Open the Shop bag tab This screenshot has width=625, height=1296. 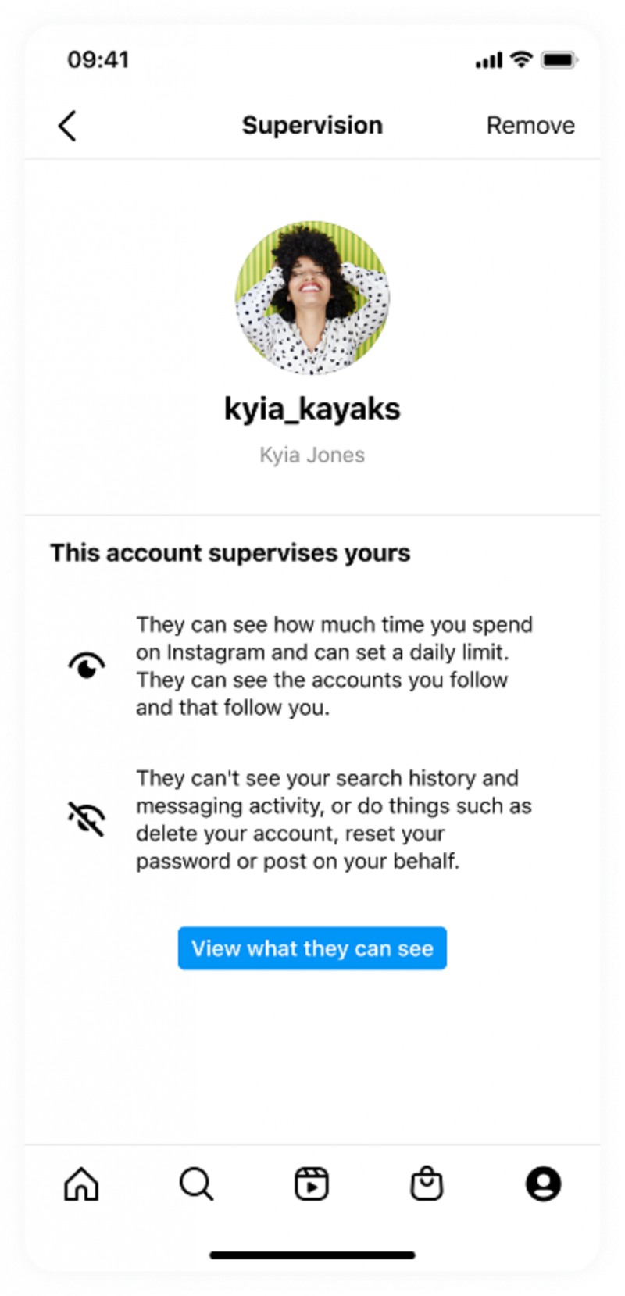click(x=427, y=1184)
